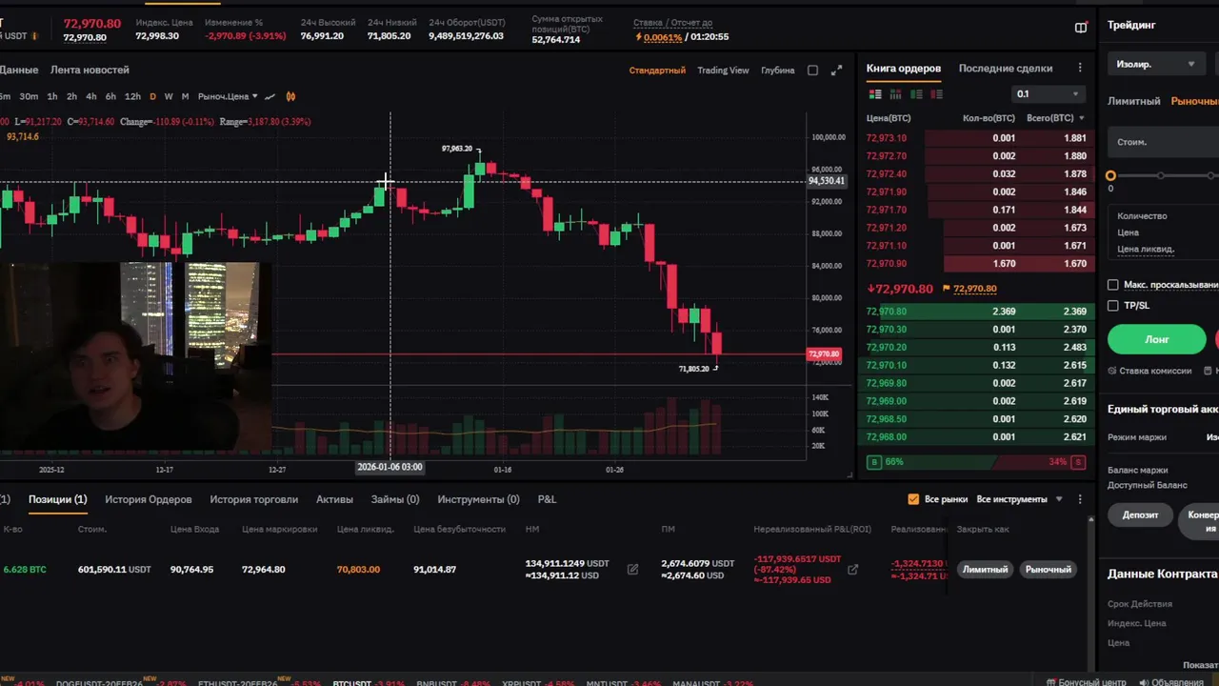
Task: Enable Макс. проскальзывание checkbox
Action: click(x=1112, y=285)
